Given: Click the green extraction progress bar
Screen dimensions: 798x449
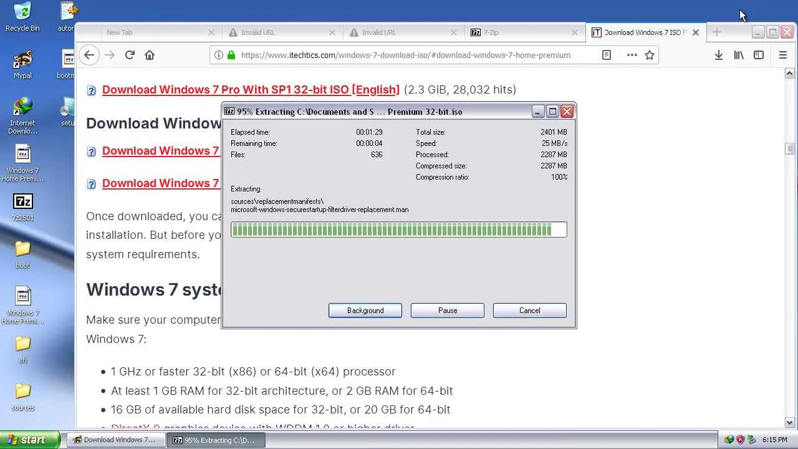Looking at the screenshot, I should pyautogui.click(x=399, y=229).
